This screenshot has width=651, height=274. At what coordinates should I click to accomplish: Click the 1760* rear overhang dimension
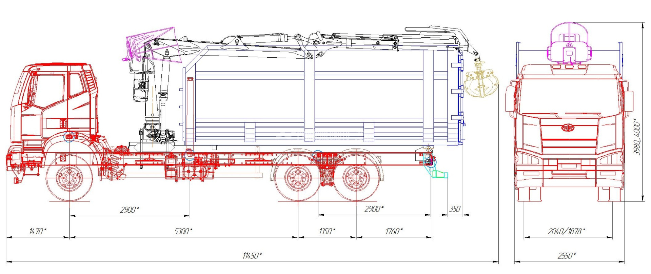click(394, 231)
